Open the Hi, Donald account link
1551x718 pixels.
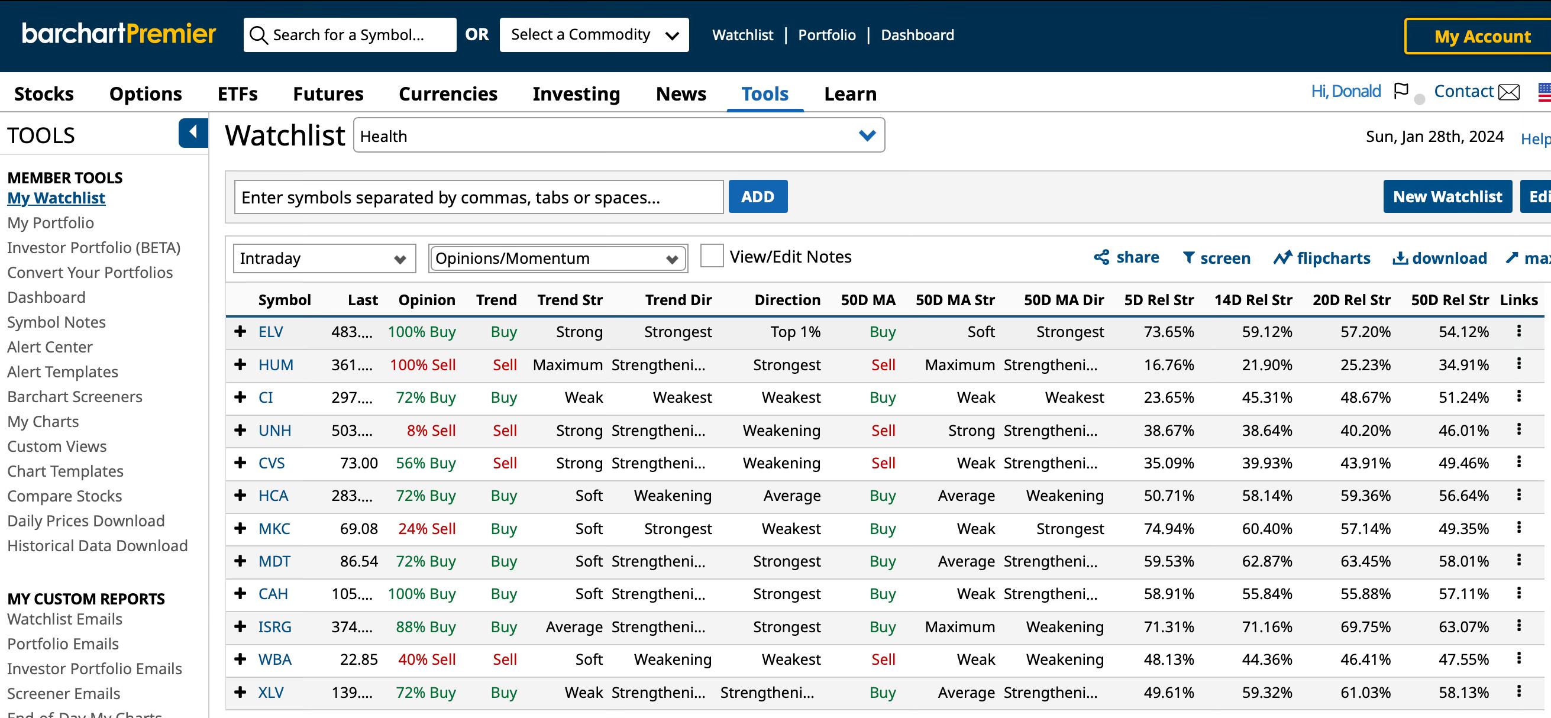(x=1346, y=92)
